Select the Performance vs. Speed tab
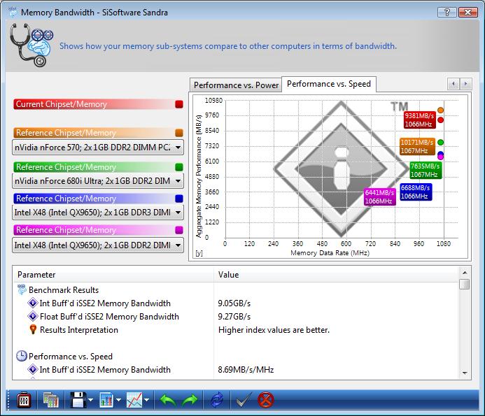485x416 pixels. click(x=329, y=84)
